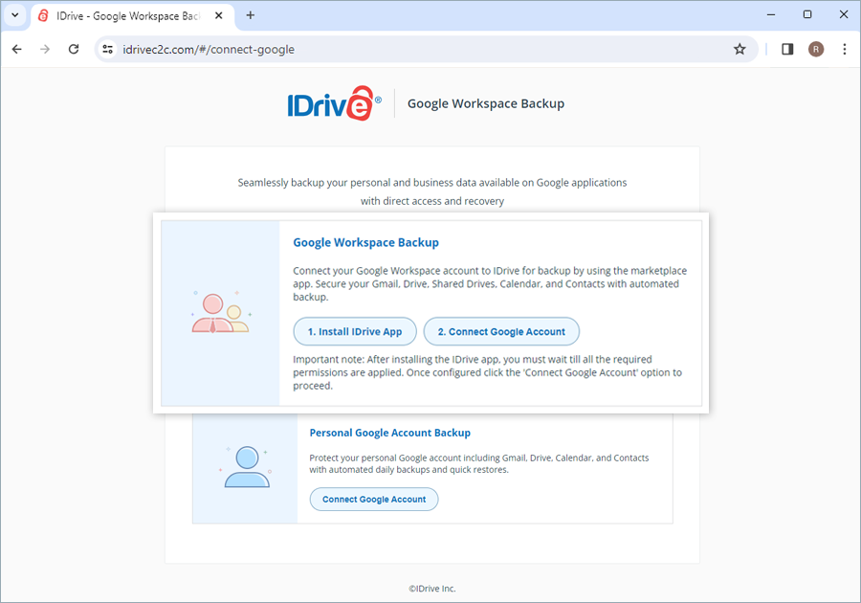
Task: Select the IDrive - Google Workspace tab
Action: click(132, 16)
